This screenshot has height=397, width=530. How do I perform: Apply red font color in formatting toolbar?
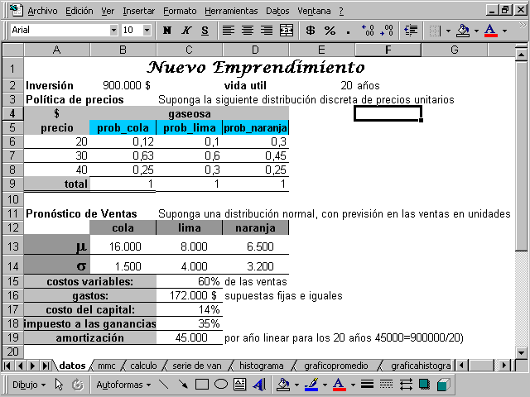point(491,31)
